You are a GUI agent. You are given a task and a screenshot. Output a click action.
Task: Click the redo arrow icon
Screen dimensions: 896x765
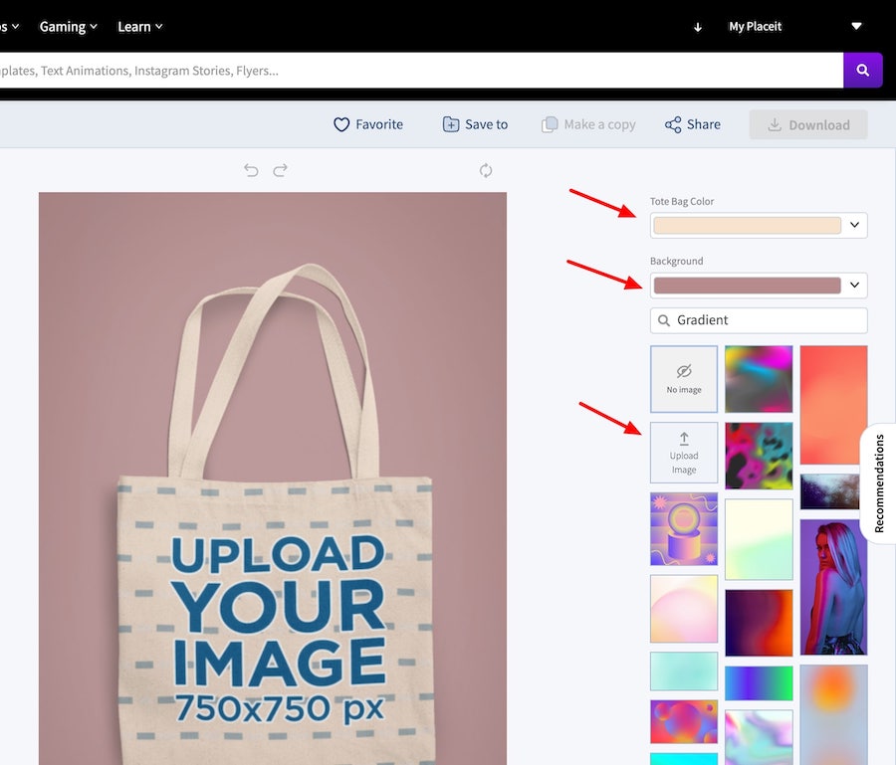[281, 170]
